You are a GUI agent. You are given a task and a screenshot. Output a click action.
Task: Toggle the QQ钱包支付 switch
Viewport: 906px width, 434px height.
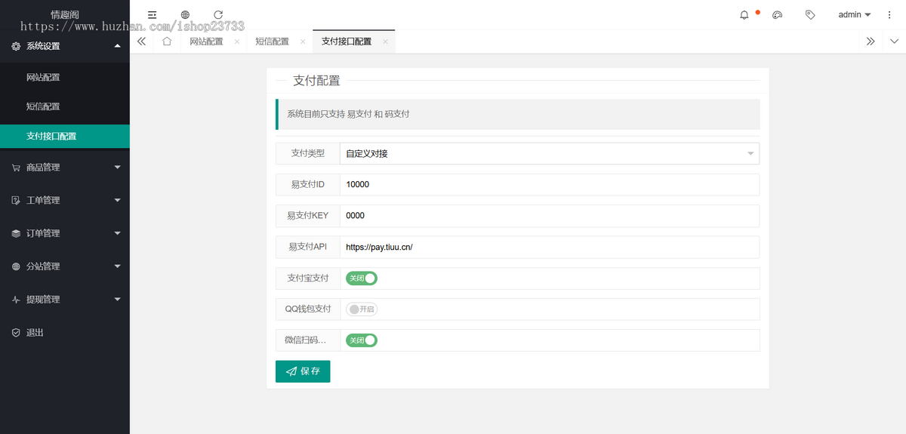[x=362, y=309]
